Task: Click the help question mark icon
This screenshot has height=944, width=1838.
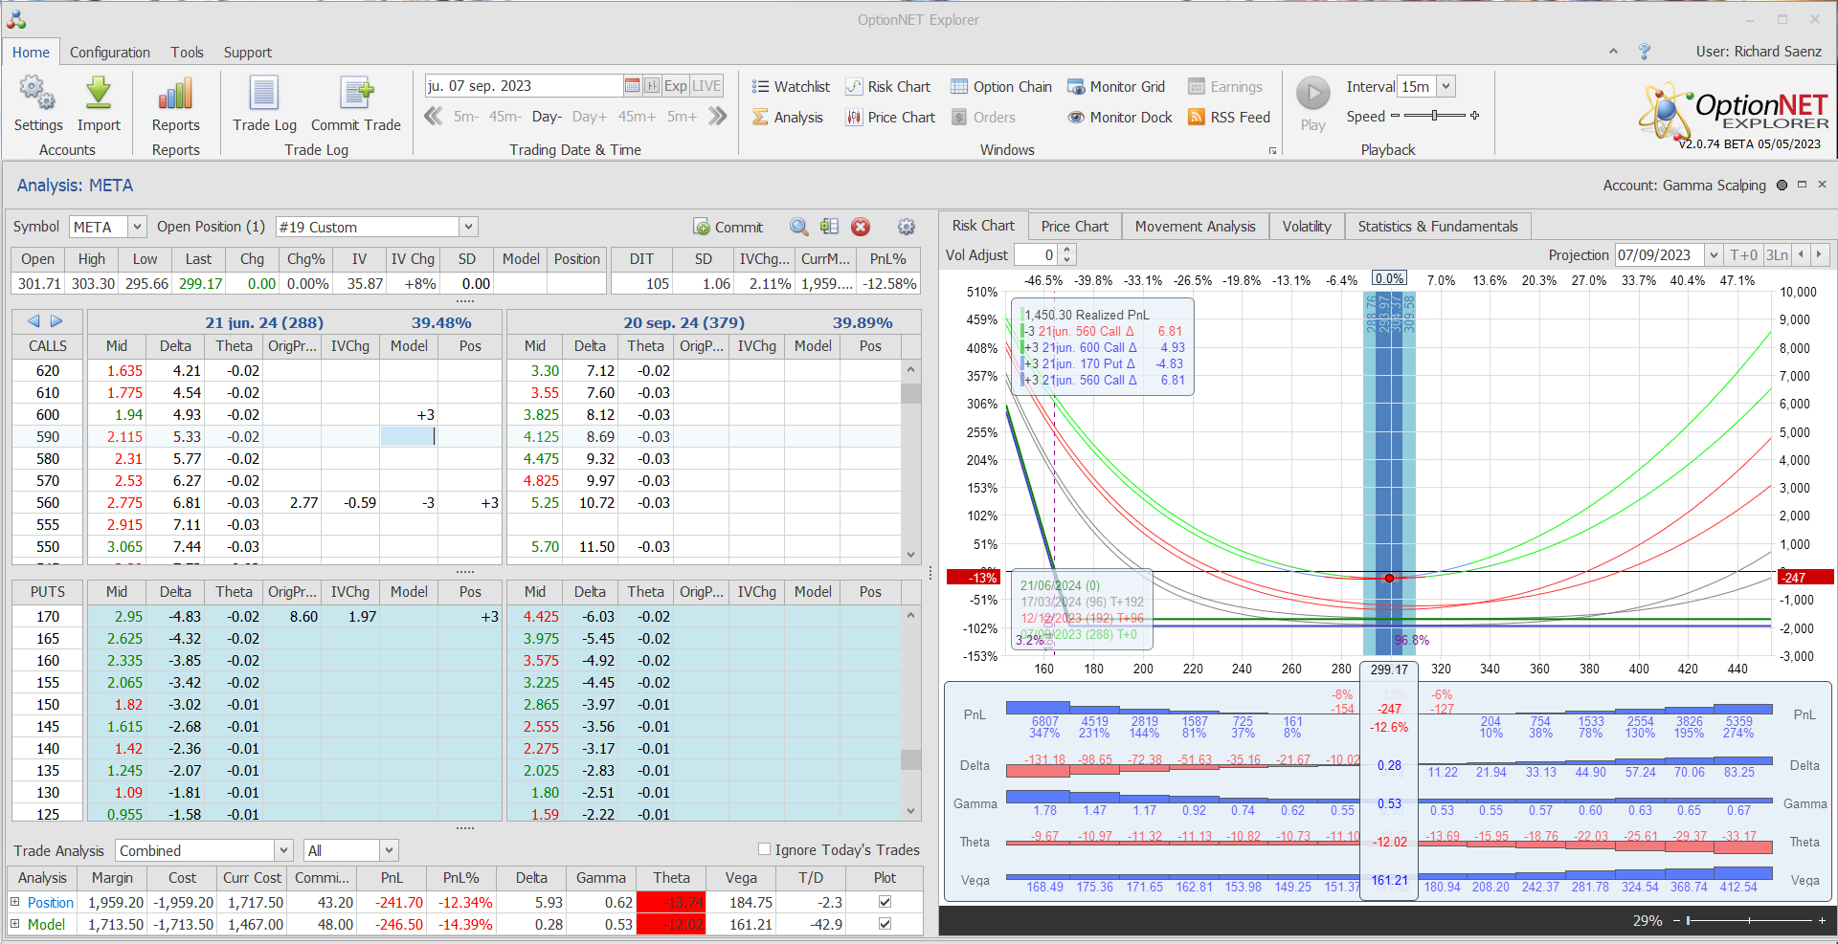Action: pos(1645,52)
